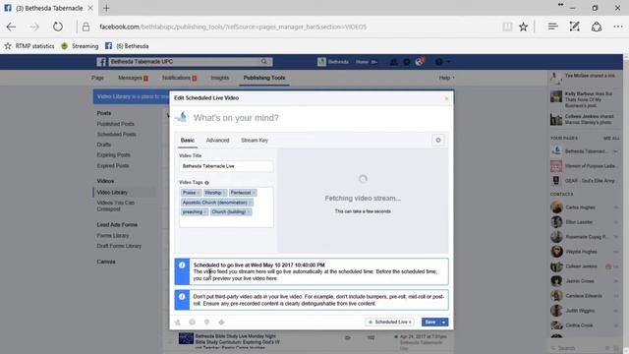629x354 pixels.
Task: Open Expired Posts in the sidebar
Action: point(113,166)
